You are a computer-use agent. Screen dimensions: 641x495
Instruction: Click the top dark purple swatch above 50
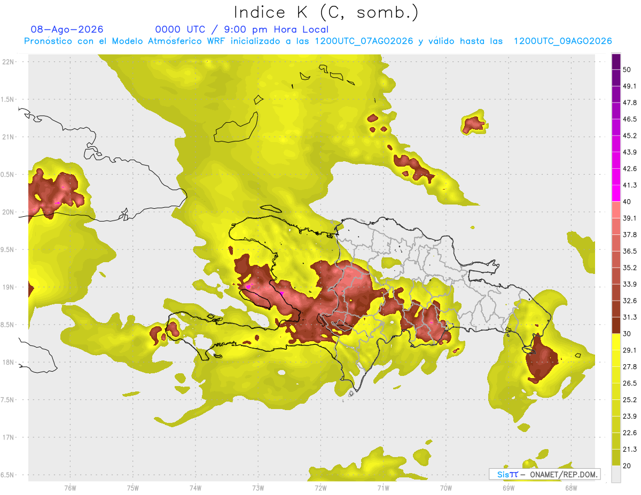tap(616, 61)
